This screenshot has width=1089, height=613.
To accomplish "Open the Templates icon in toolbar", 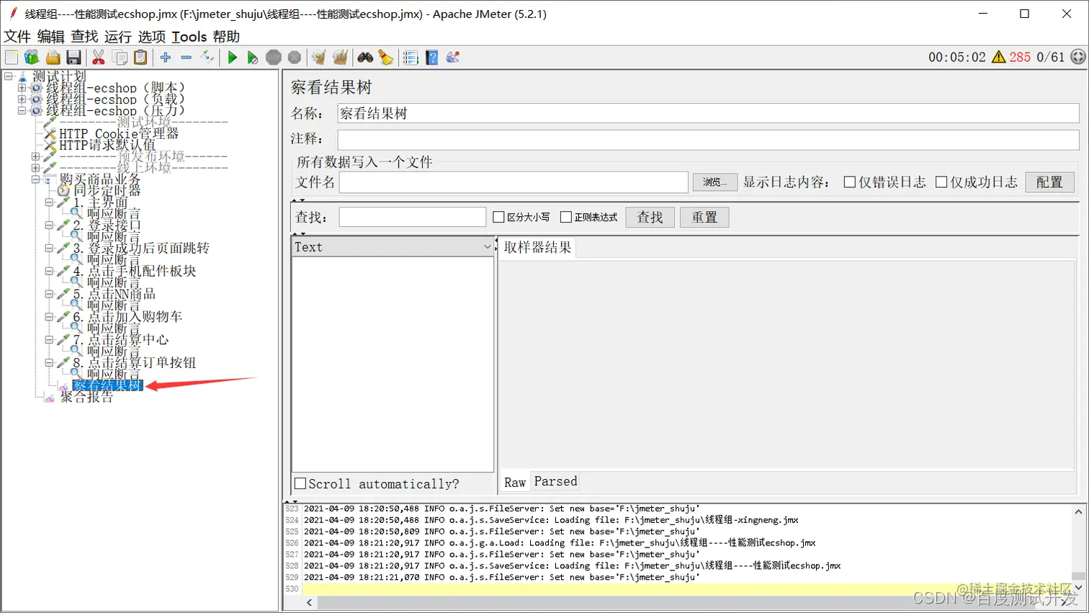I will click(32, 57).
